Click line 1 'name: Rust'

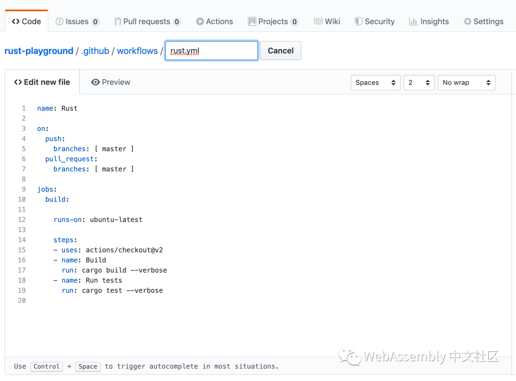(57, 108)
